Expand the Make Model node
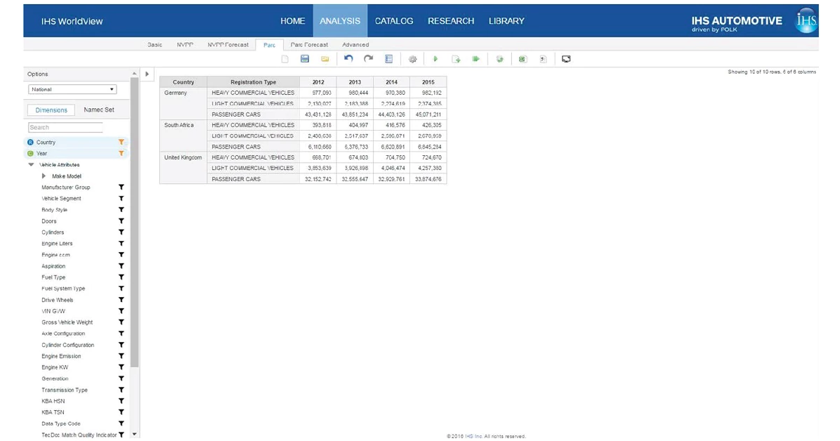Image resolution: width=840 pixels, height=441 pixels. coord(45,176)
